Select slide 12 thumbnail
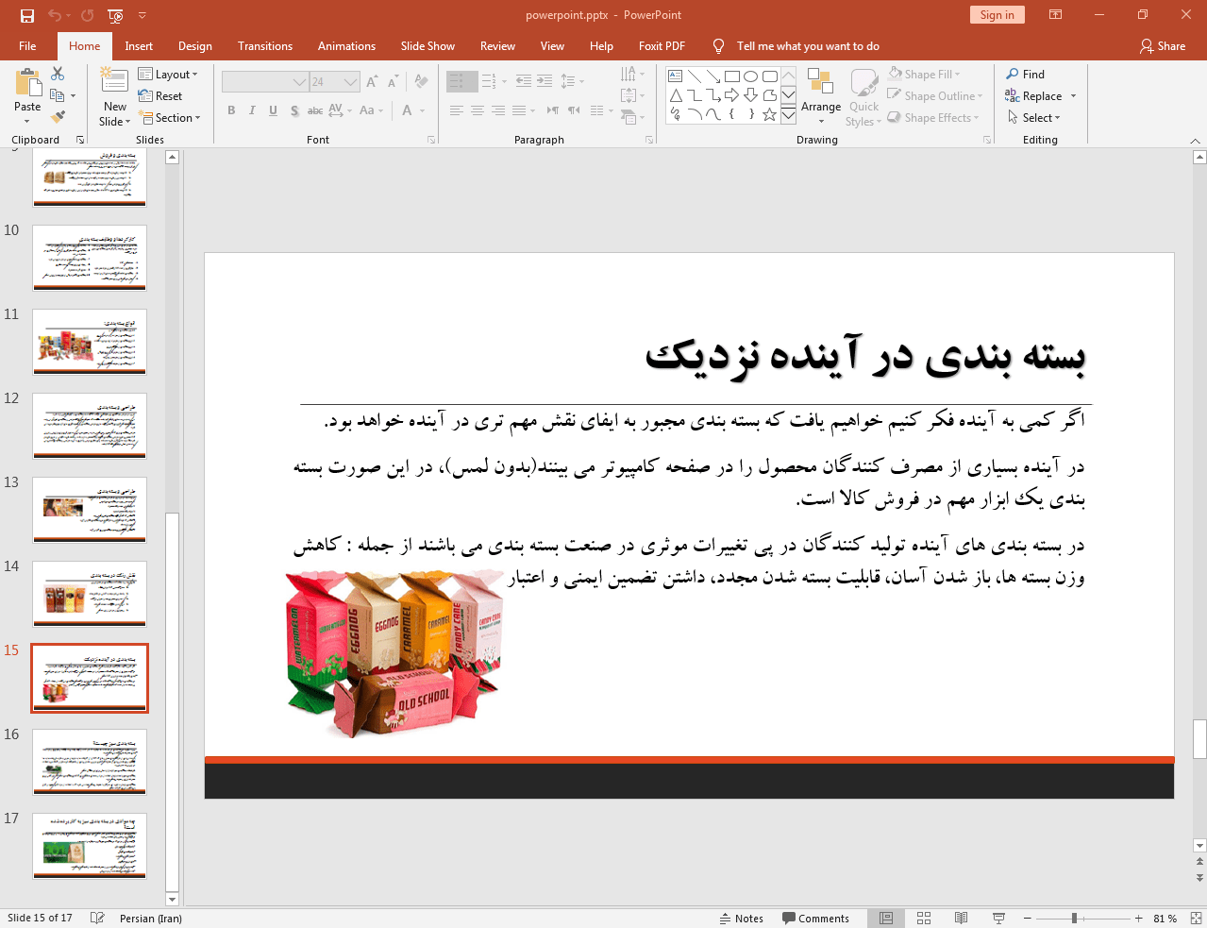The image size is (1207, 928). click(90, 426)
